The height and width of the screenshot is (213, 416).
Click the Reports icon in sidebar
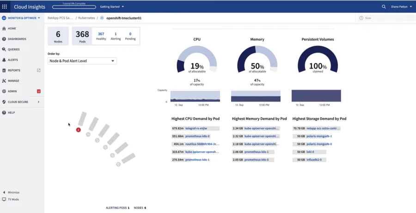click(x=4, y=71)
